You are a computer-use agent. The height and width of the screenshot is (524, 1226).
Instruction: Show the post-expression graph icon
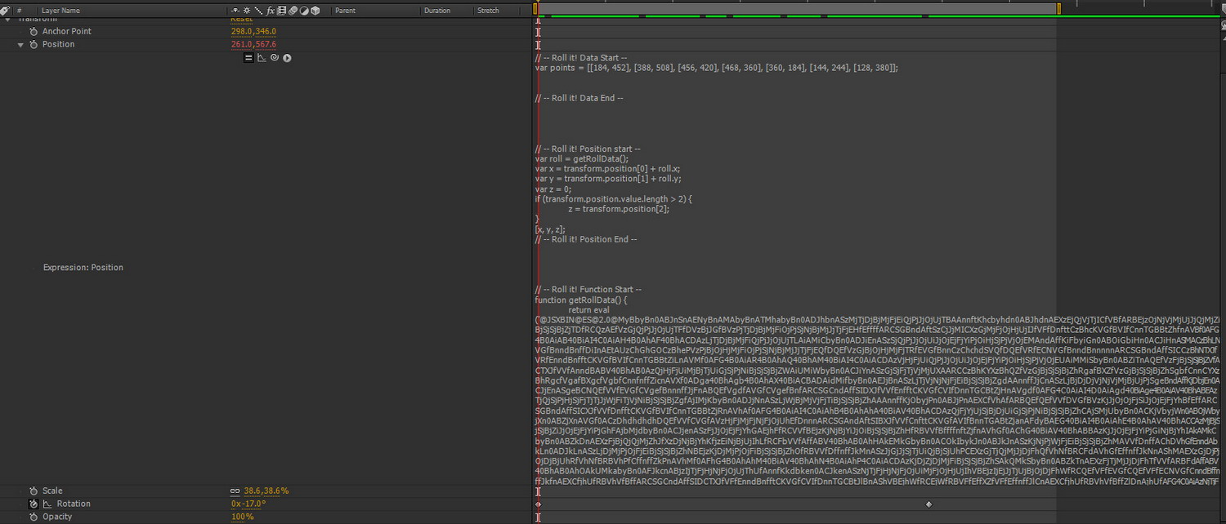[262, 57]
